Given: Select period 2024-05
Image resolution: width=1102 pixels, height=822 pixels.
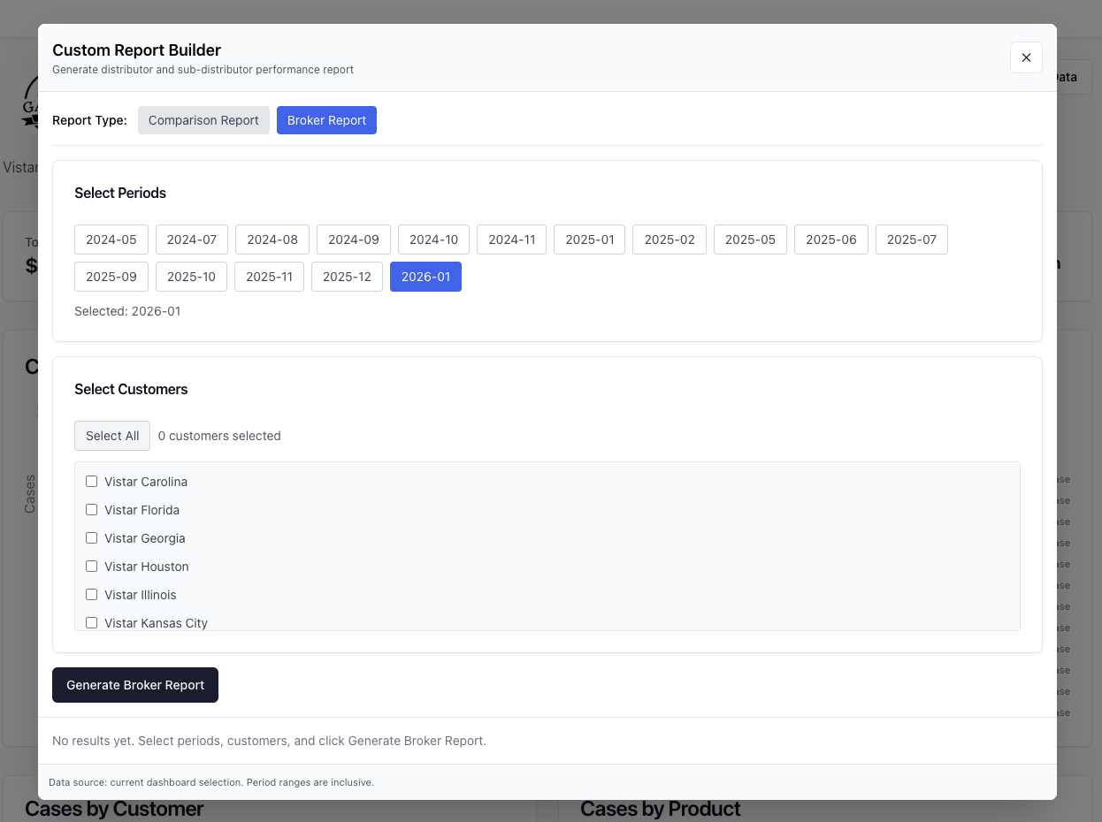Looking at the screenshot, I should [x=111, y=240].
